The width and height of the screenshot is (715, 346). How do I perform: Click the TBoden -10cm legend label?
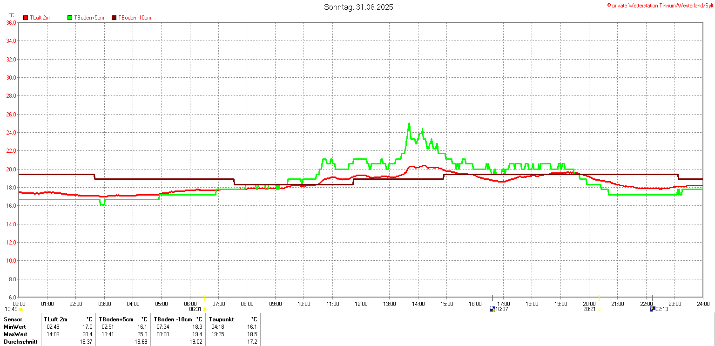tap(135, 18)
